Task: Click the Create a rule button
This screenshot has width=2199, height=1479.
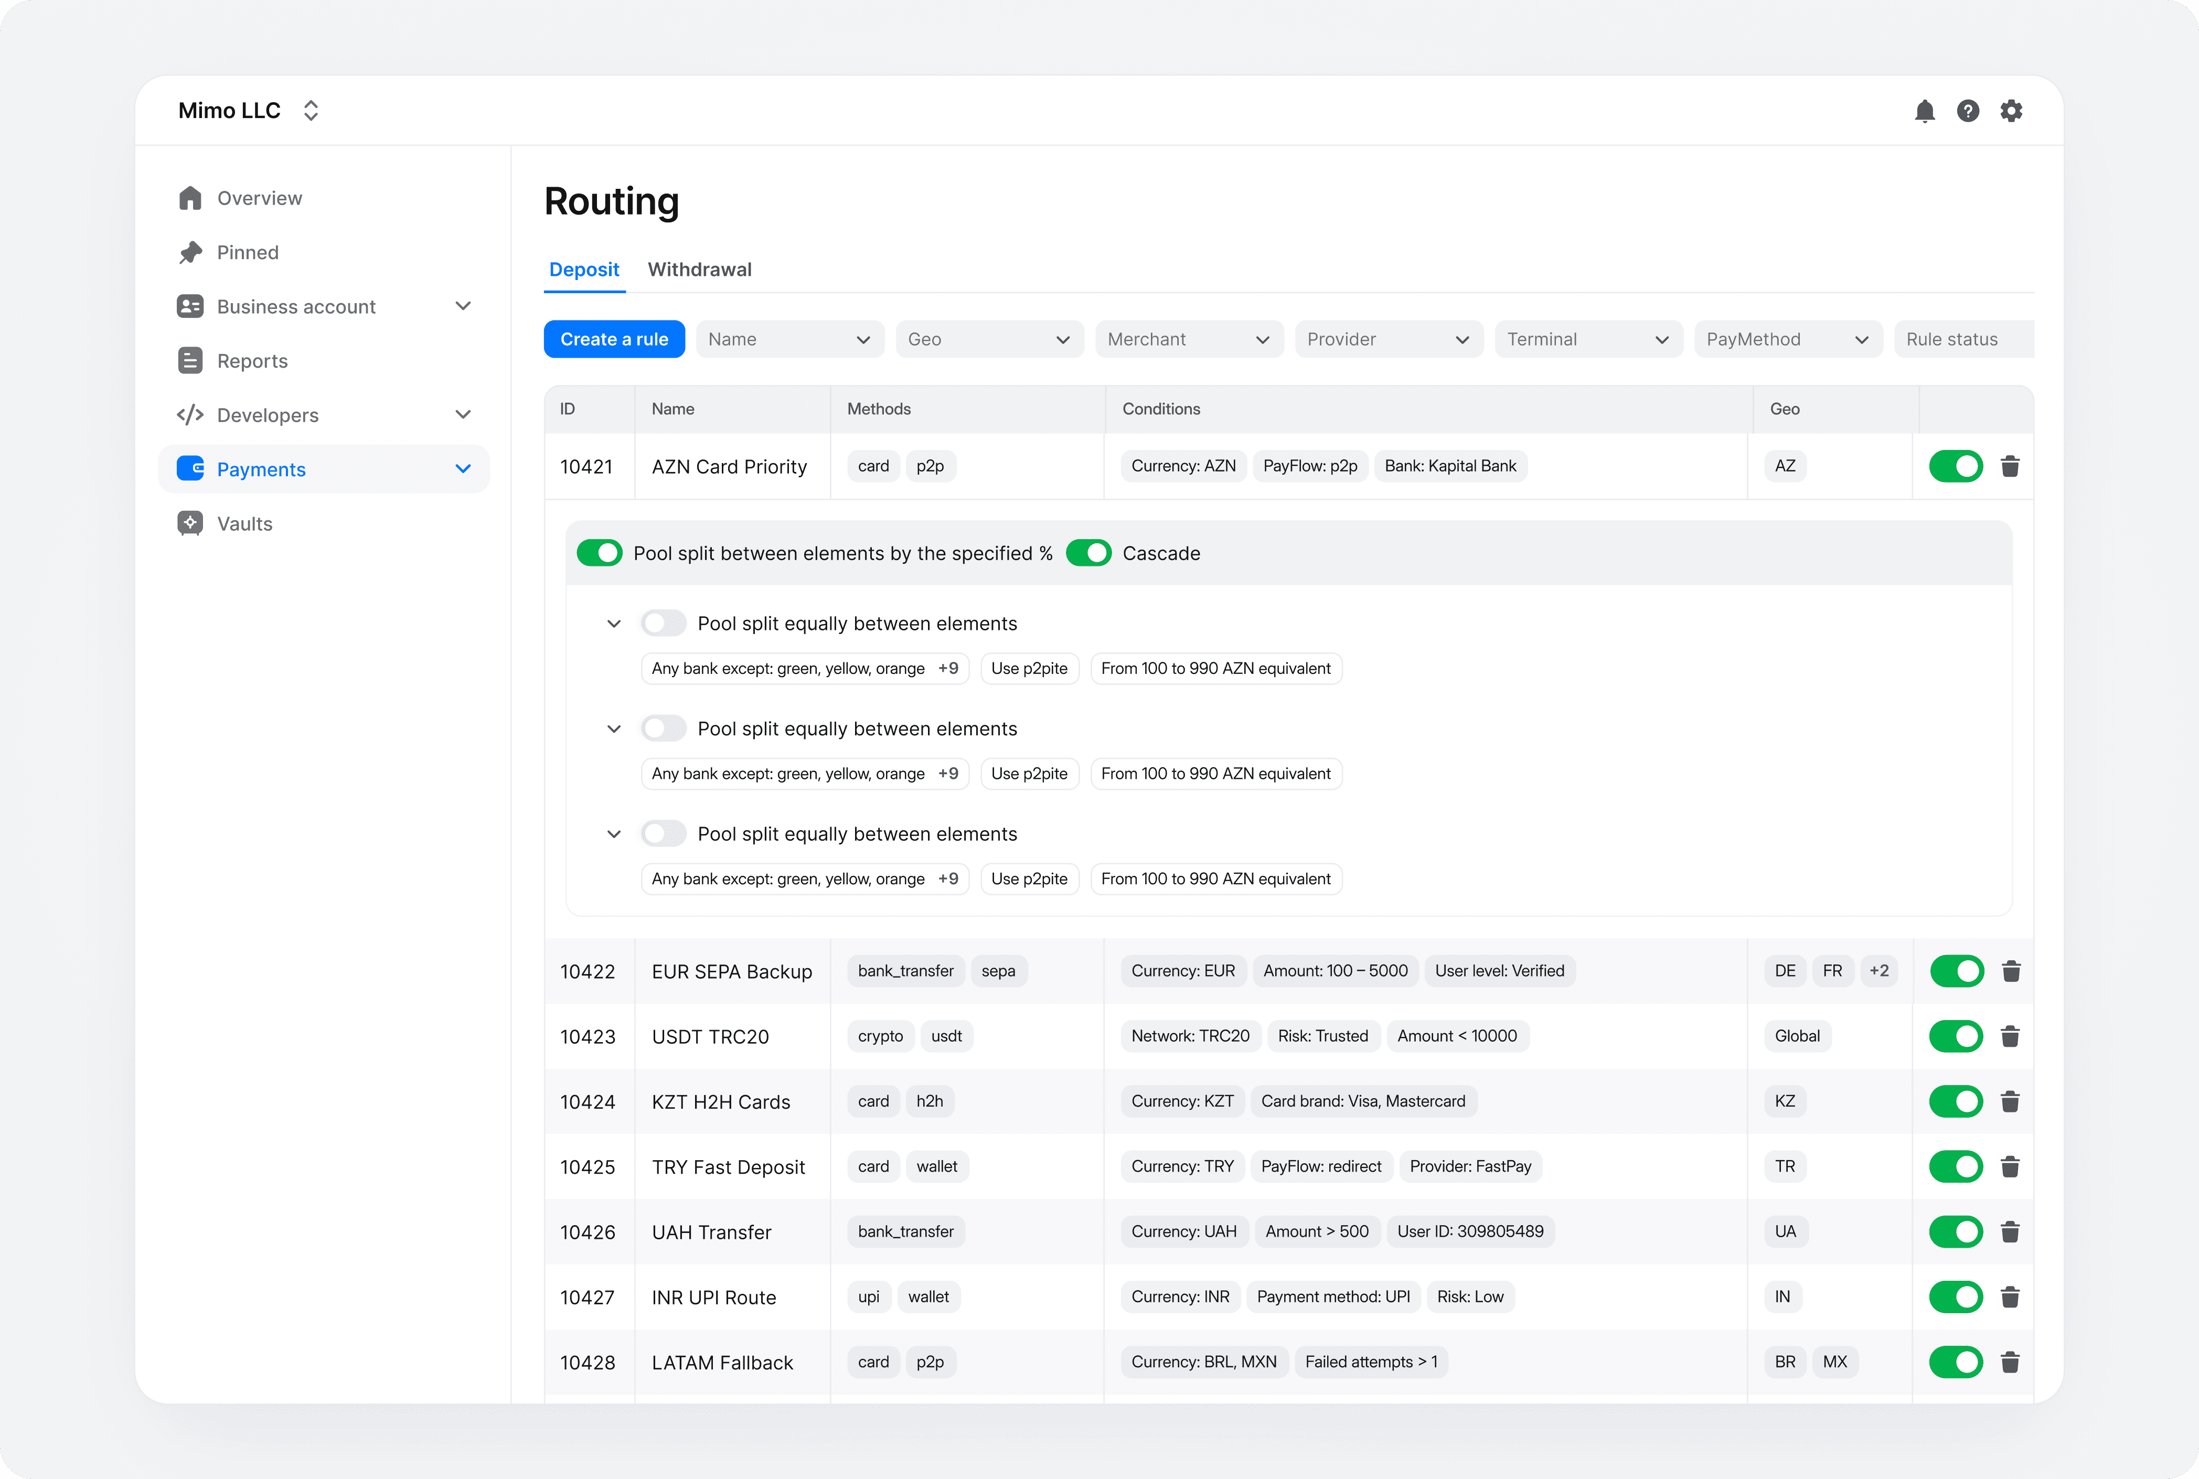Action: [614, 339]
